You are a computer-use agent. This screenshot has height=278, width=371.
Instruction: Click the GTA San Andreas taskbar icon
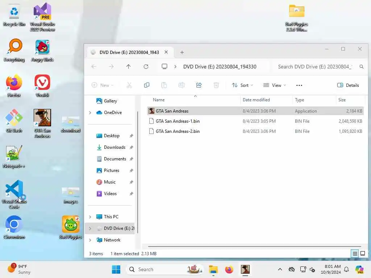coord(245,269)
